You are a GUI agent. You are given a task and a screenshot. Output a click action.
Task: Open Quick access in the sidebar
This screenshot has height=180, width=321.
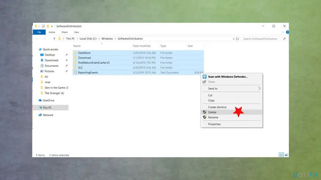pos(50,49)
